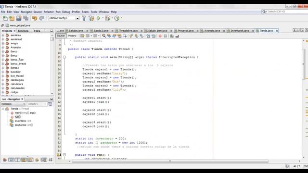Click the Shift Line Left icon
The width and height of the screenshot is (308, 173).
148,36
